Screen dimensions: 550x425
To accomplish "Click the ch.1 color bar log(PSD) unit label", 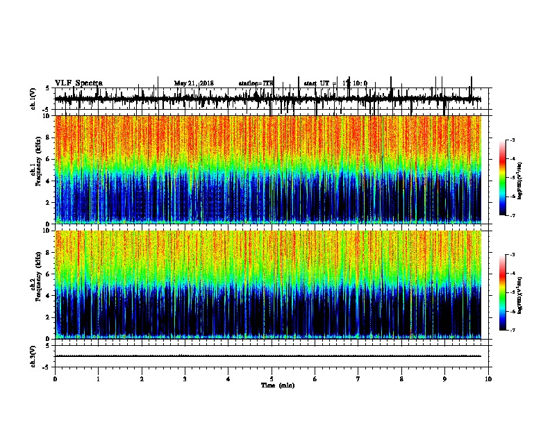I will click(520, 181).
